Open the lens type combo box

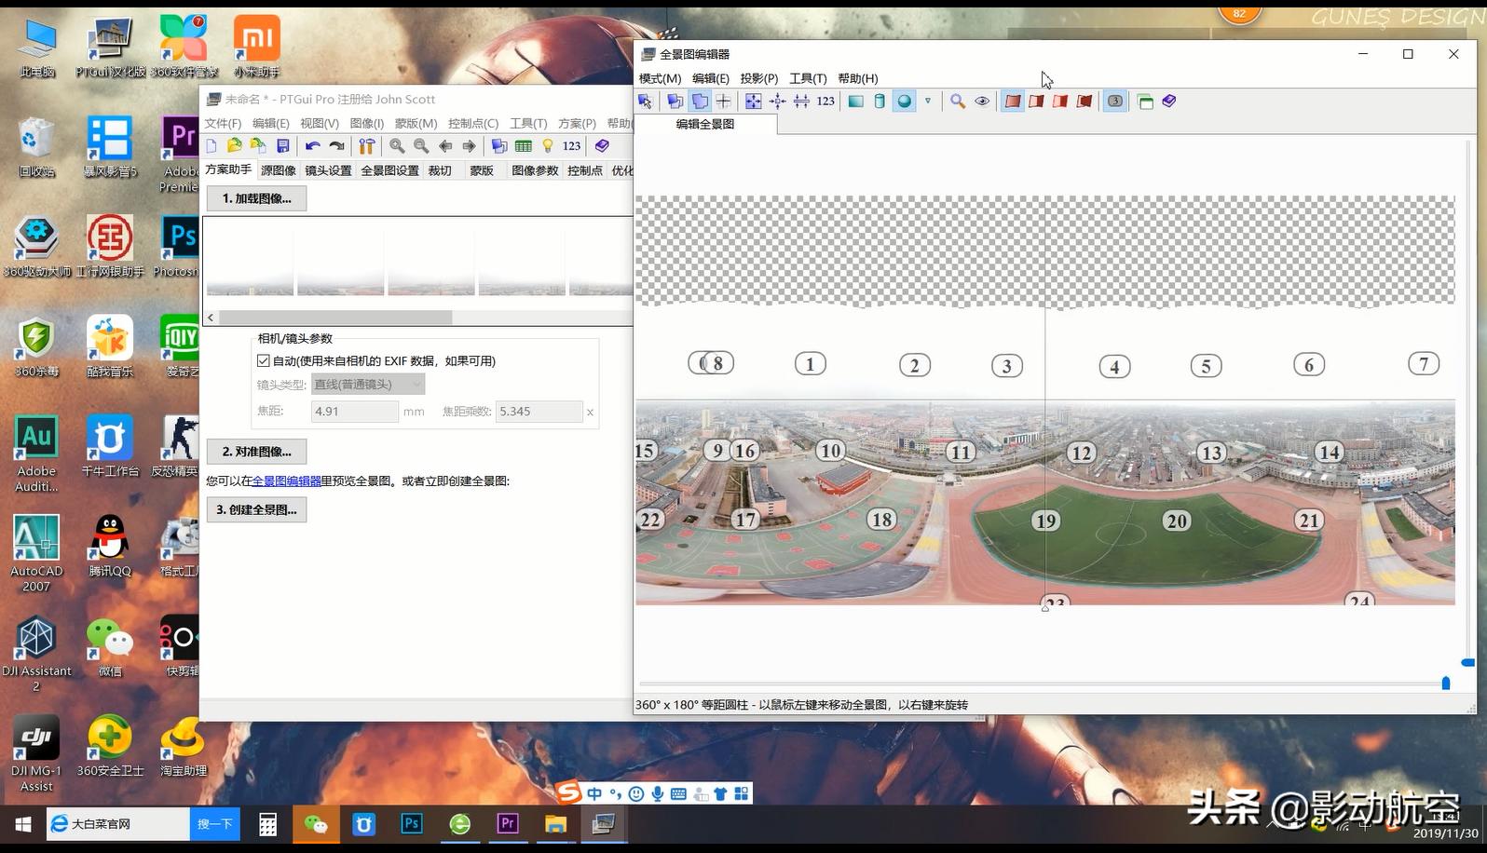tap(367, 384)
